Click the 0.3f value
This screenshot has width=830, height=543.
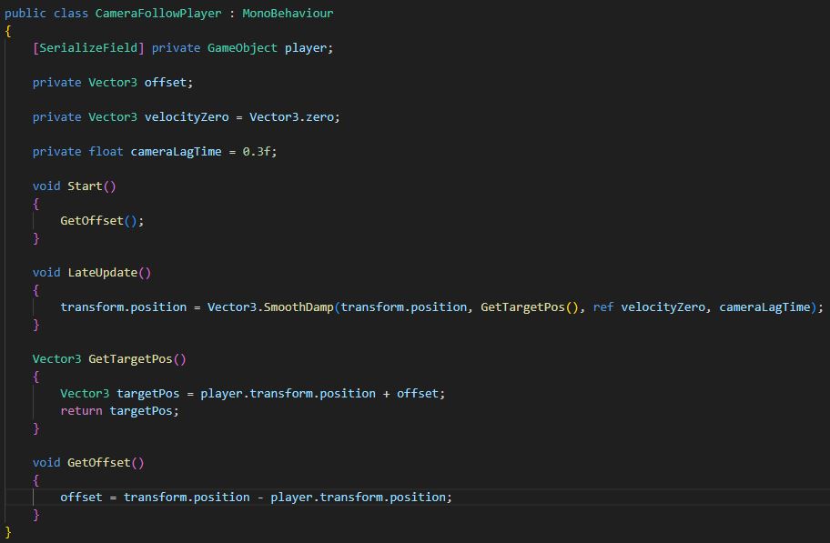click(257, 152)
